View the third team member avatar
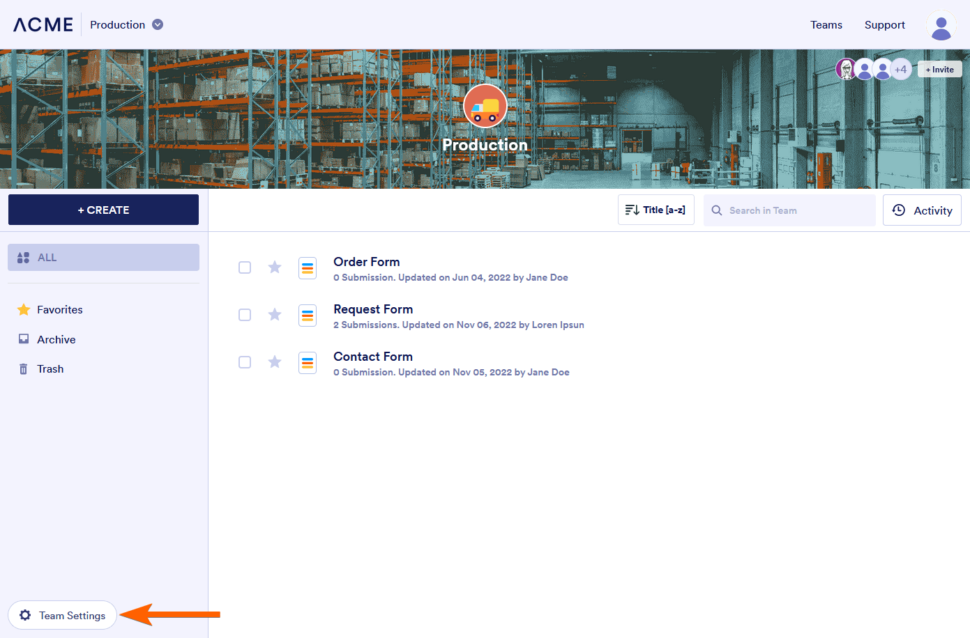970x638 pixels. click(x=883, y=69)
